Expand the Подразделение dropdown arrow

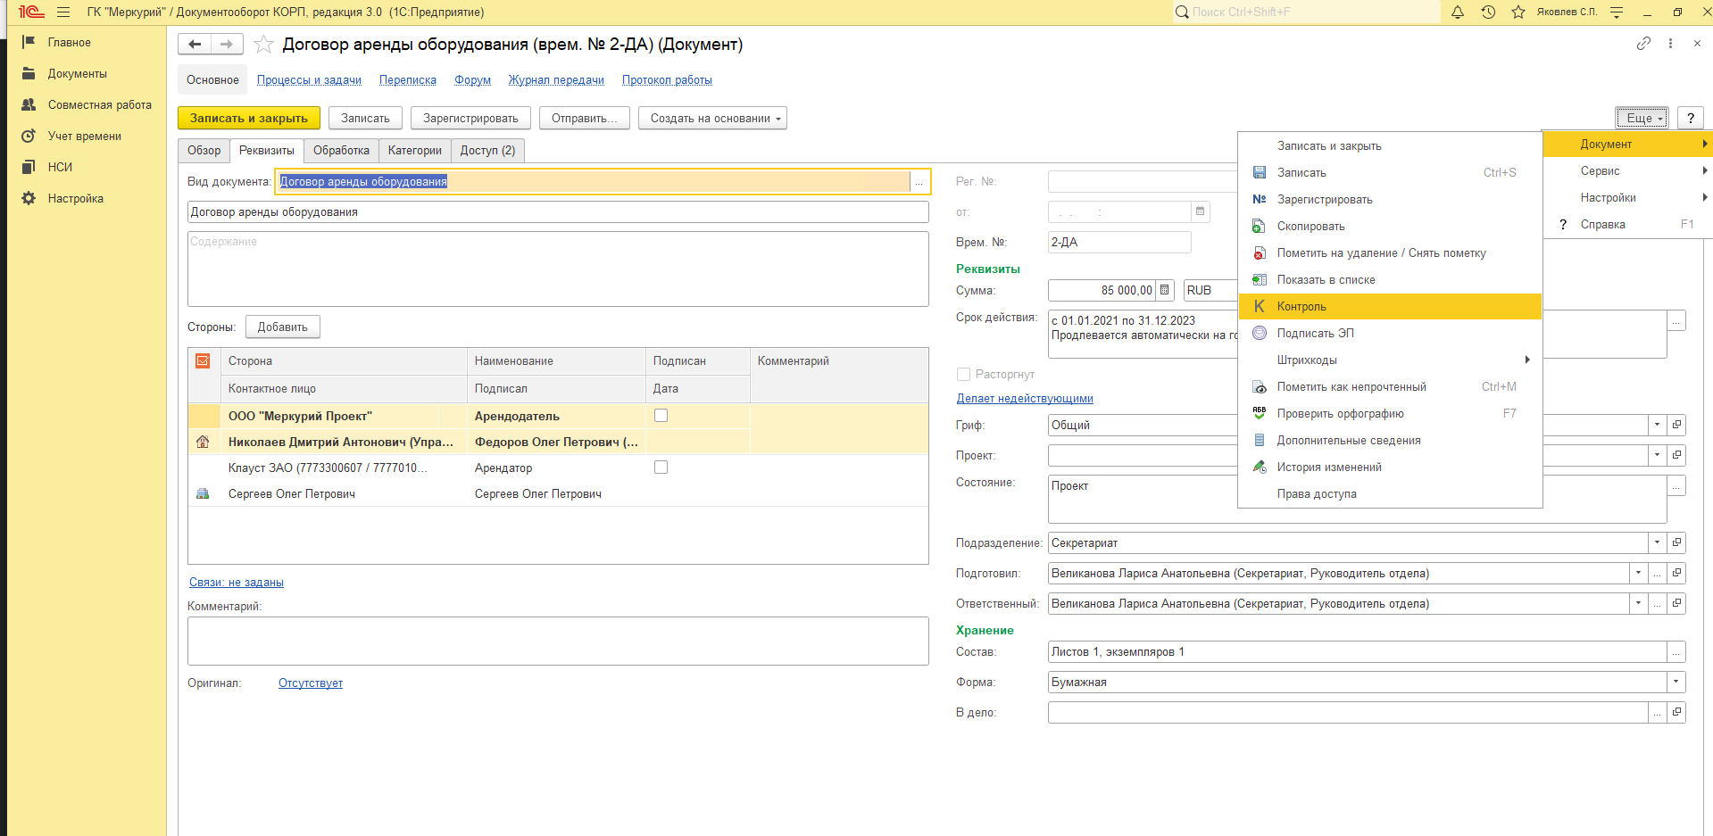(1657, 542)
